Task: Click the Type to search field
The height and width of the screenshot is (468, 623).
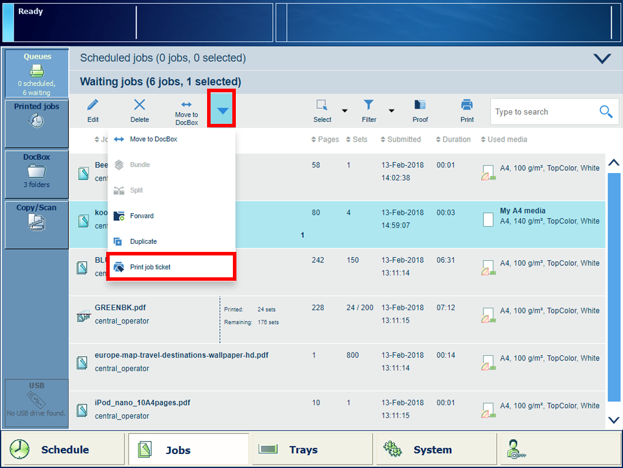Action: coord(543,112)
